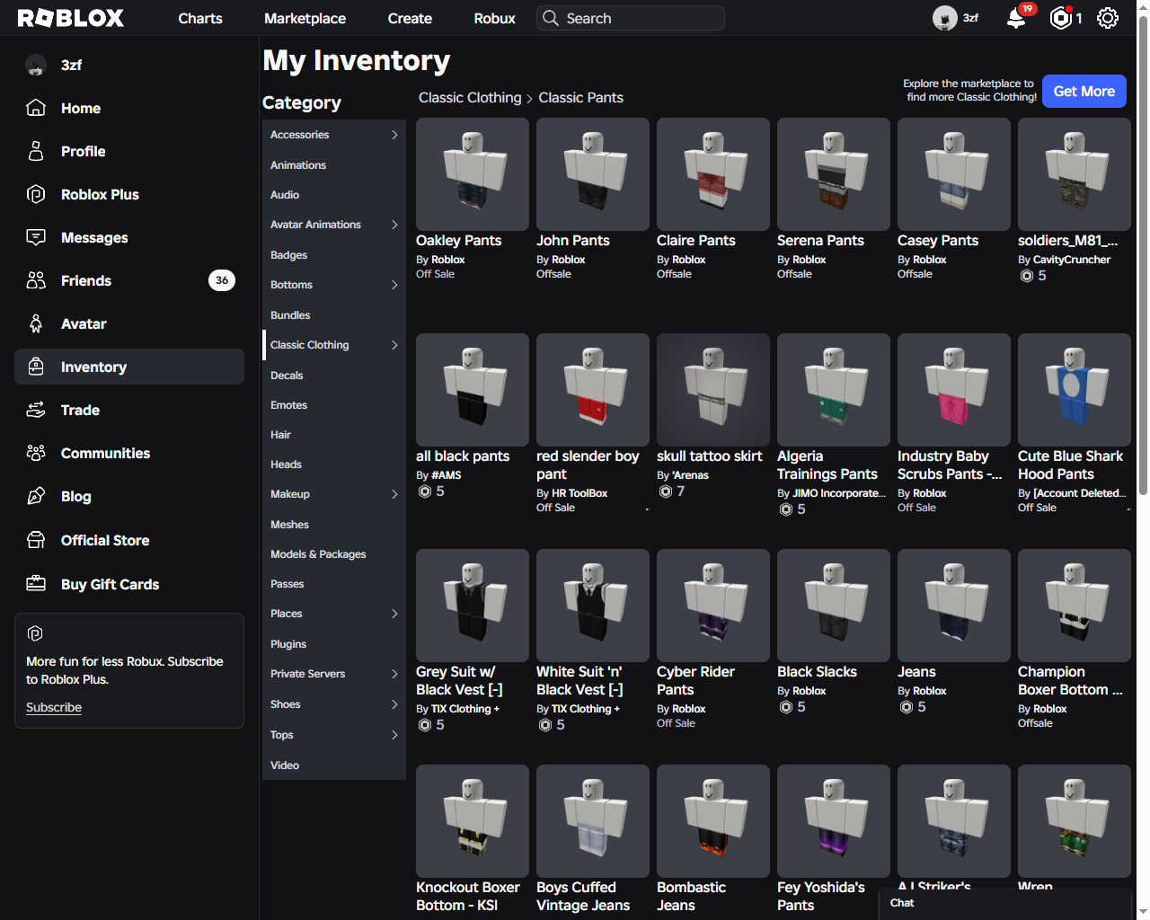Click the Trade arrows icon
1150x920 pixels.
[x=36, y=410]
